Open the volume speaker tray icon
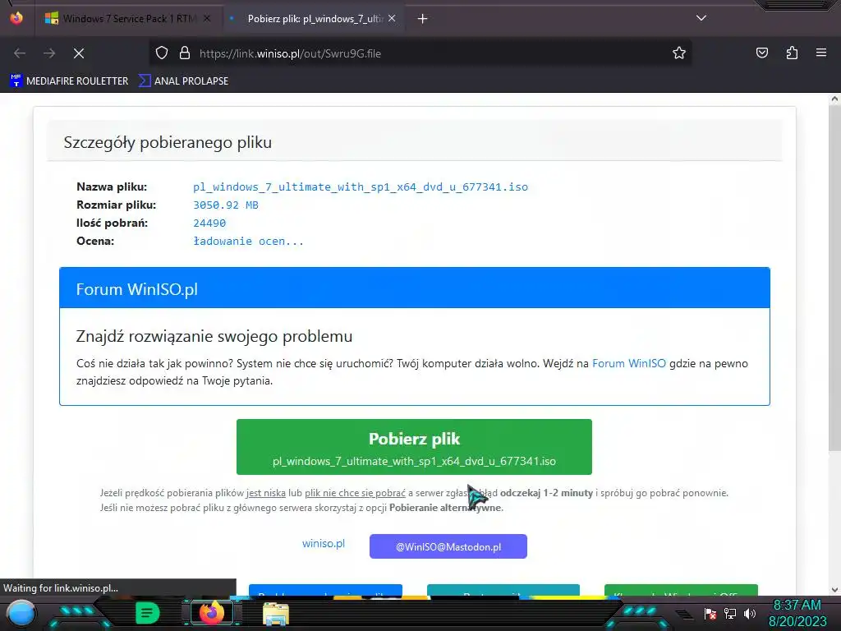 tap(750, 613)
